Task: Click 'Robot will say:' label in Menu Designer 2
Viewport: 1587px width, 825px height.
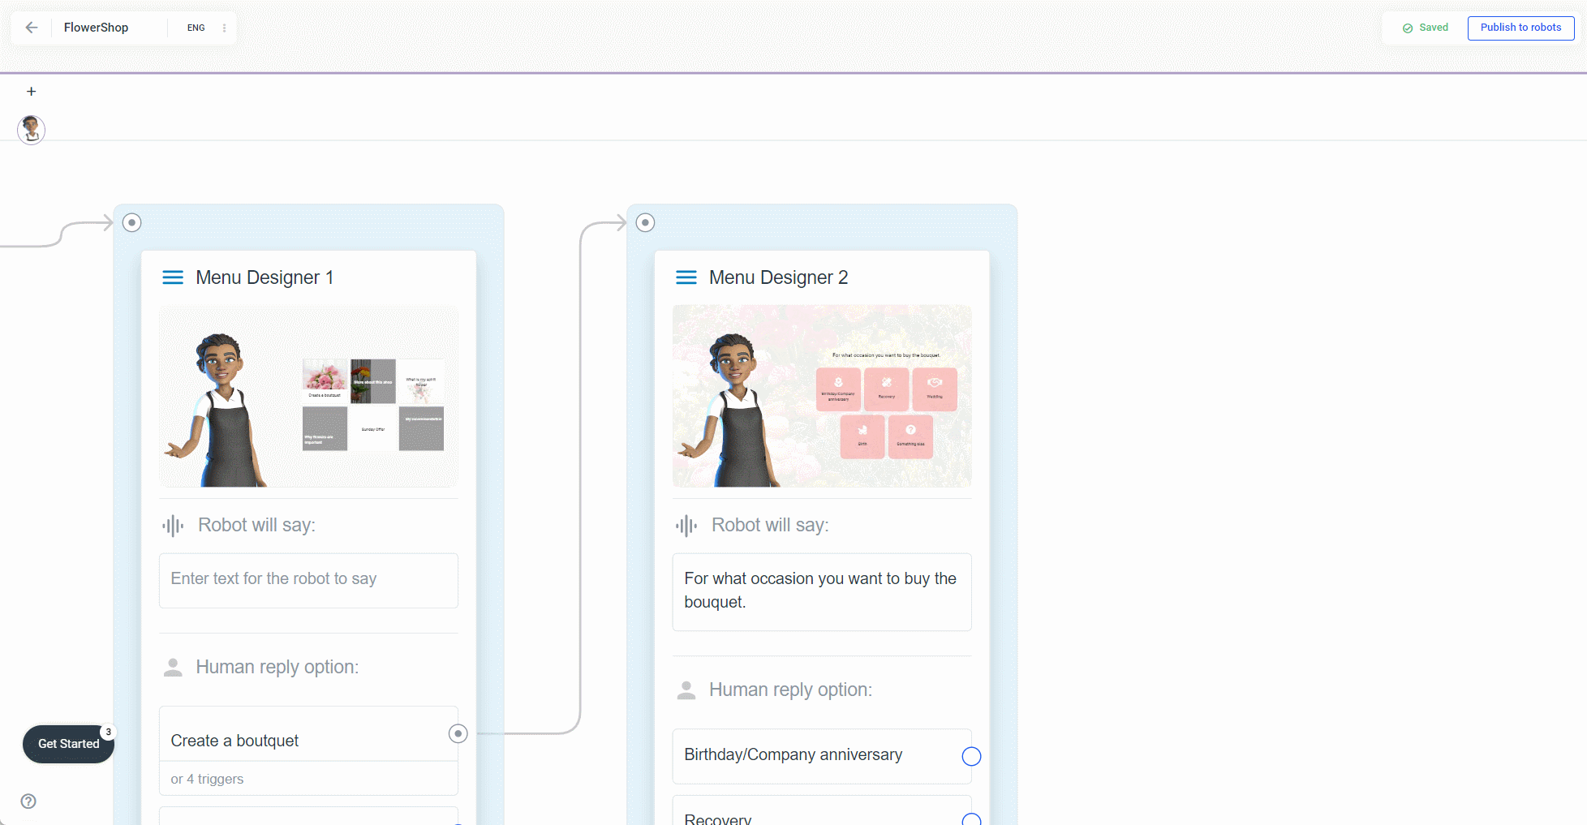Action: click(770, 525)
